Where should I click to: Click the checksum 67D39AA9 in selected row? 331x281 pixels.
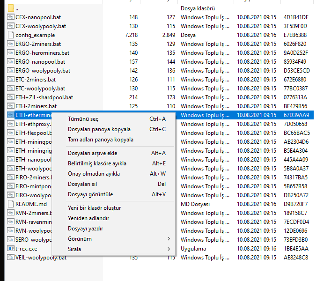[x=296, y=115]
